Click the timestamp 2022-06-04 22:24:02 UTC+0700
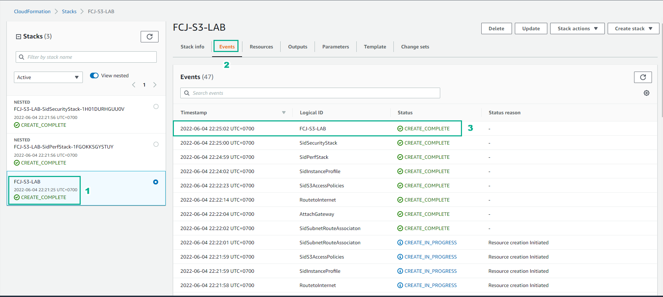Image resolution: width=663 pixels, height=297 pixels. [x=217, y=171]
